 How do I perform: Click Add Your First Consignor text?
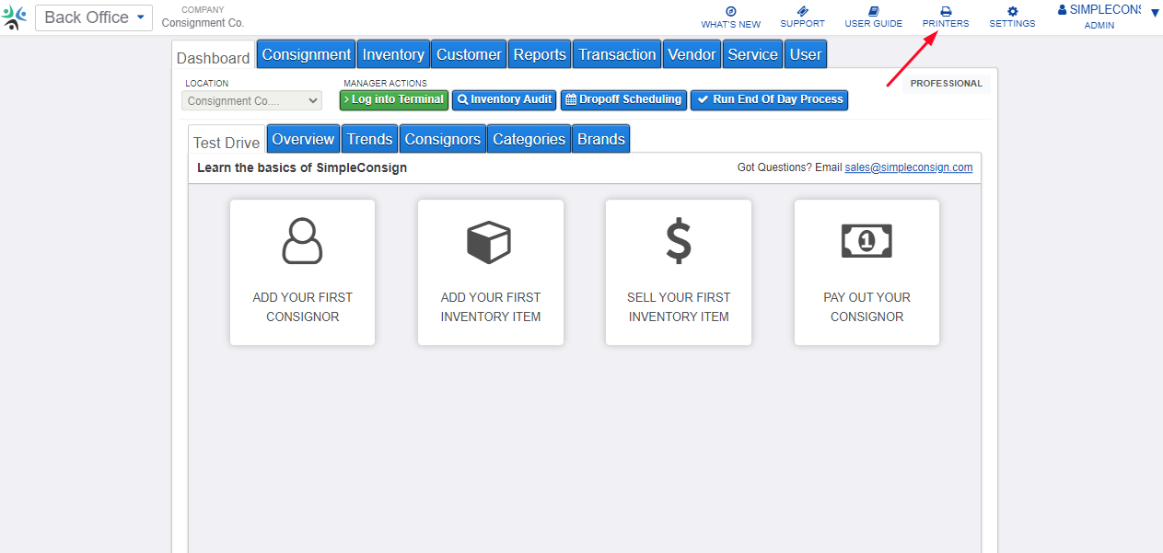point(303,307)
